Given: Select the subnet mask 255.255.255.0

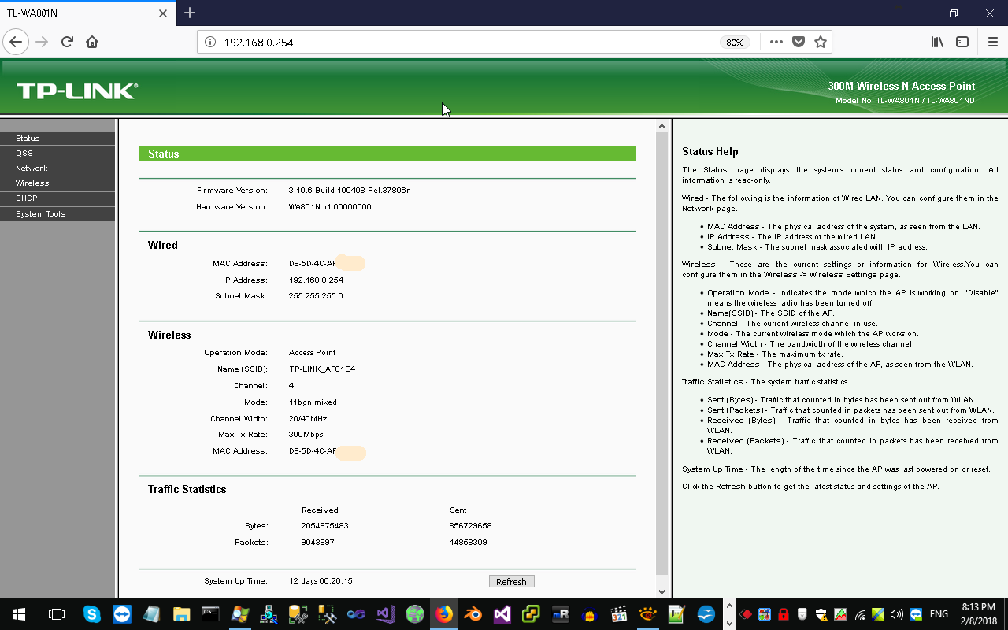Looking at the screenshot, I should pyautogui.click(x=316, y=296).
